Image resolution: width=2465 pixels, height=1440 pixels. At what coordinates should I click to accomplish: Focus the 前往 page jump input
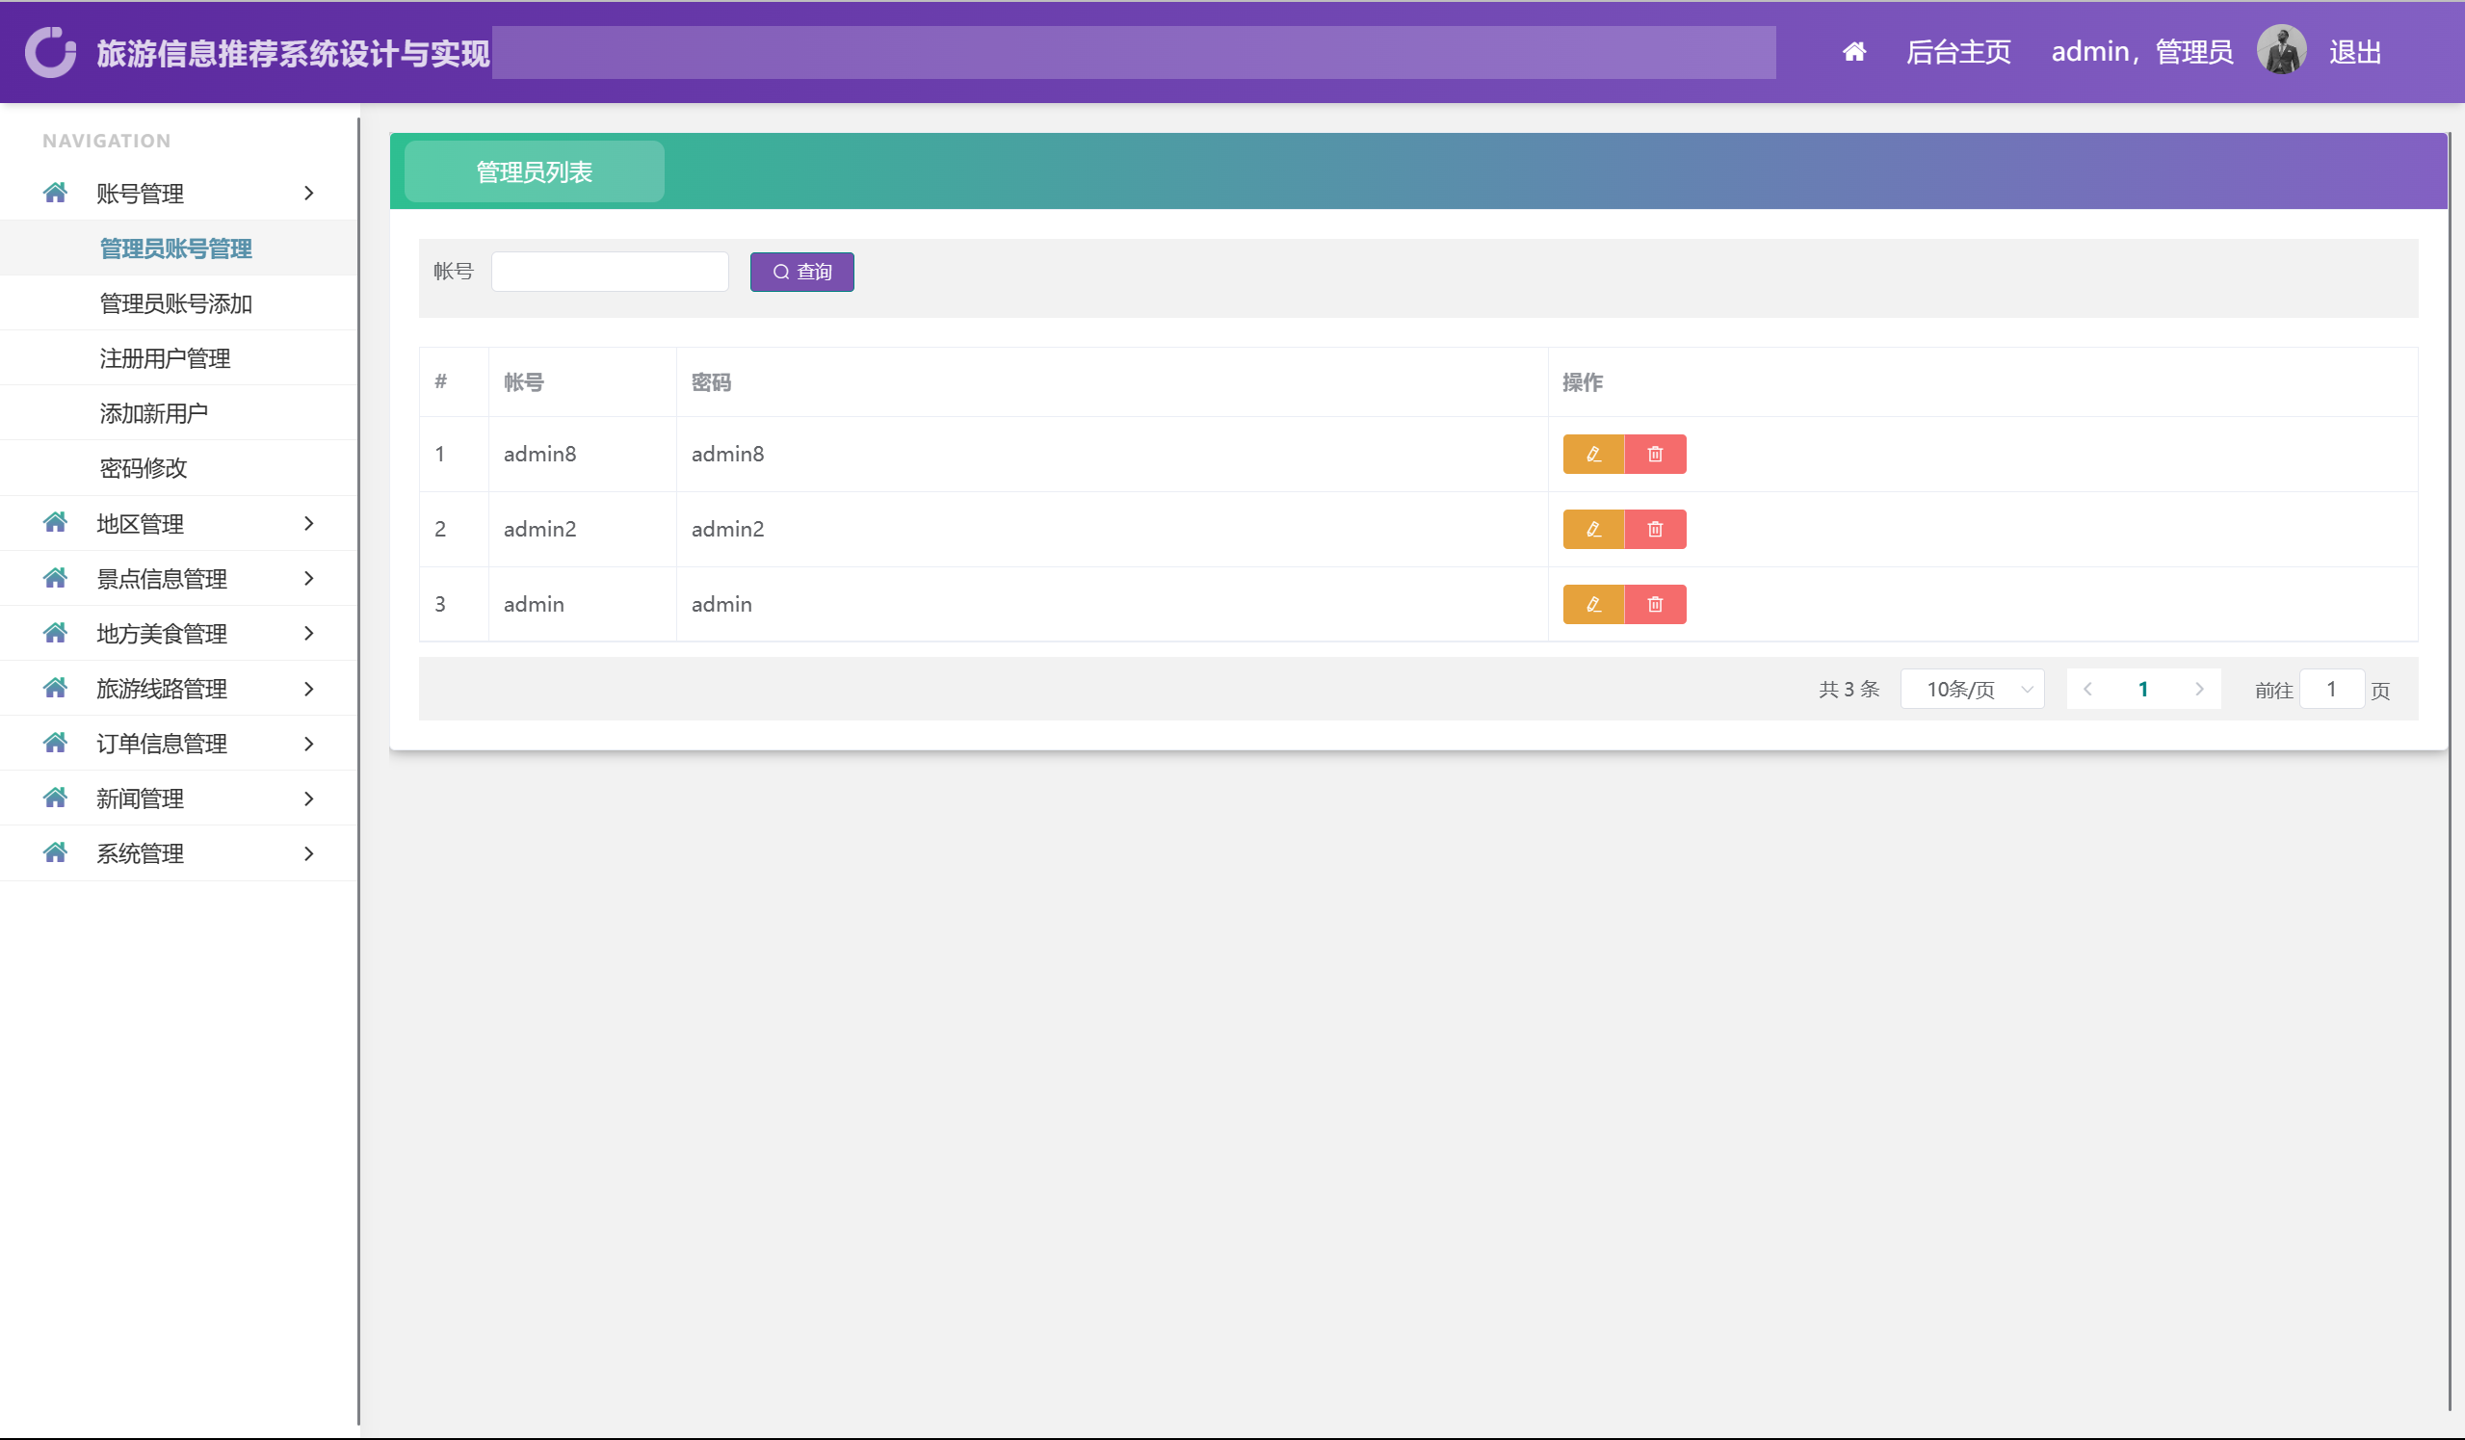2332,690
